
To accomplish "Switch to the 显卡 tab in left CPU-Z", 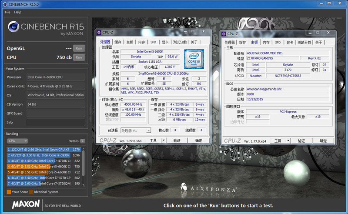I will pyautogui.click(x=165, y=42).
